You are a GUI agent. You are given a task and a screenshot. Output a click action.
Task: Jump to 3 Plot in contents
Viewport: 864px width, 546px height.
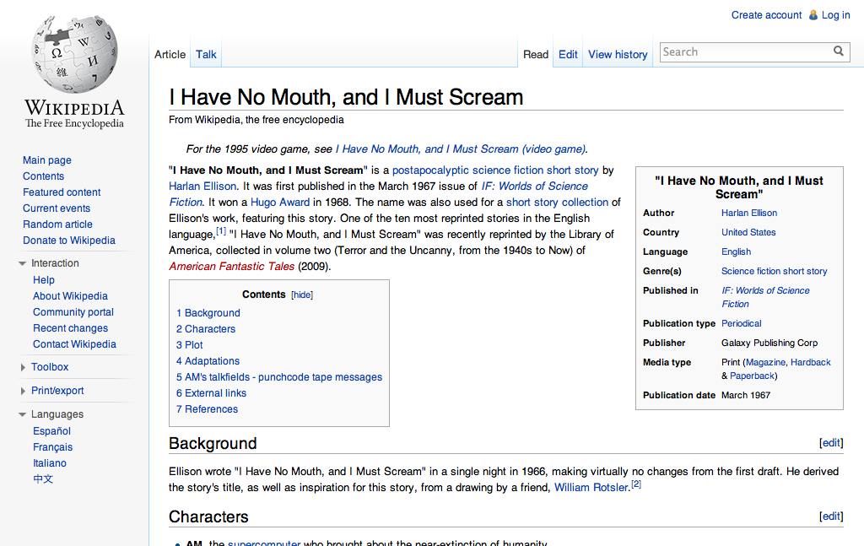[190, 345]
